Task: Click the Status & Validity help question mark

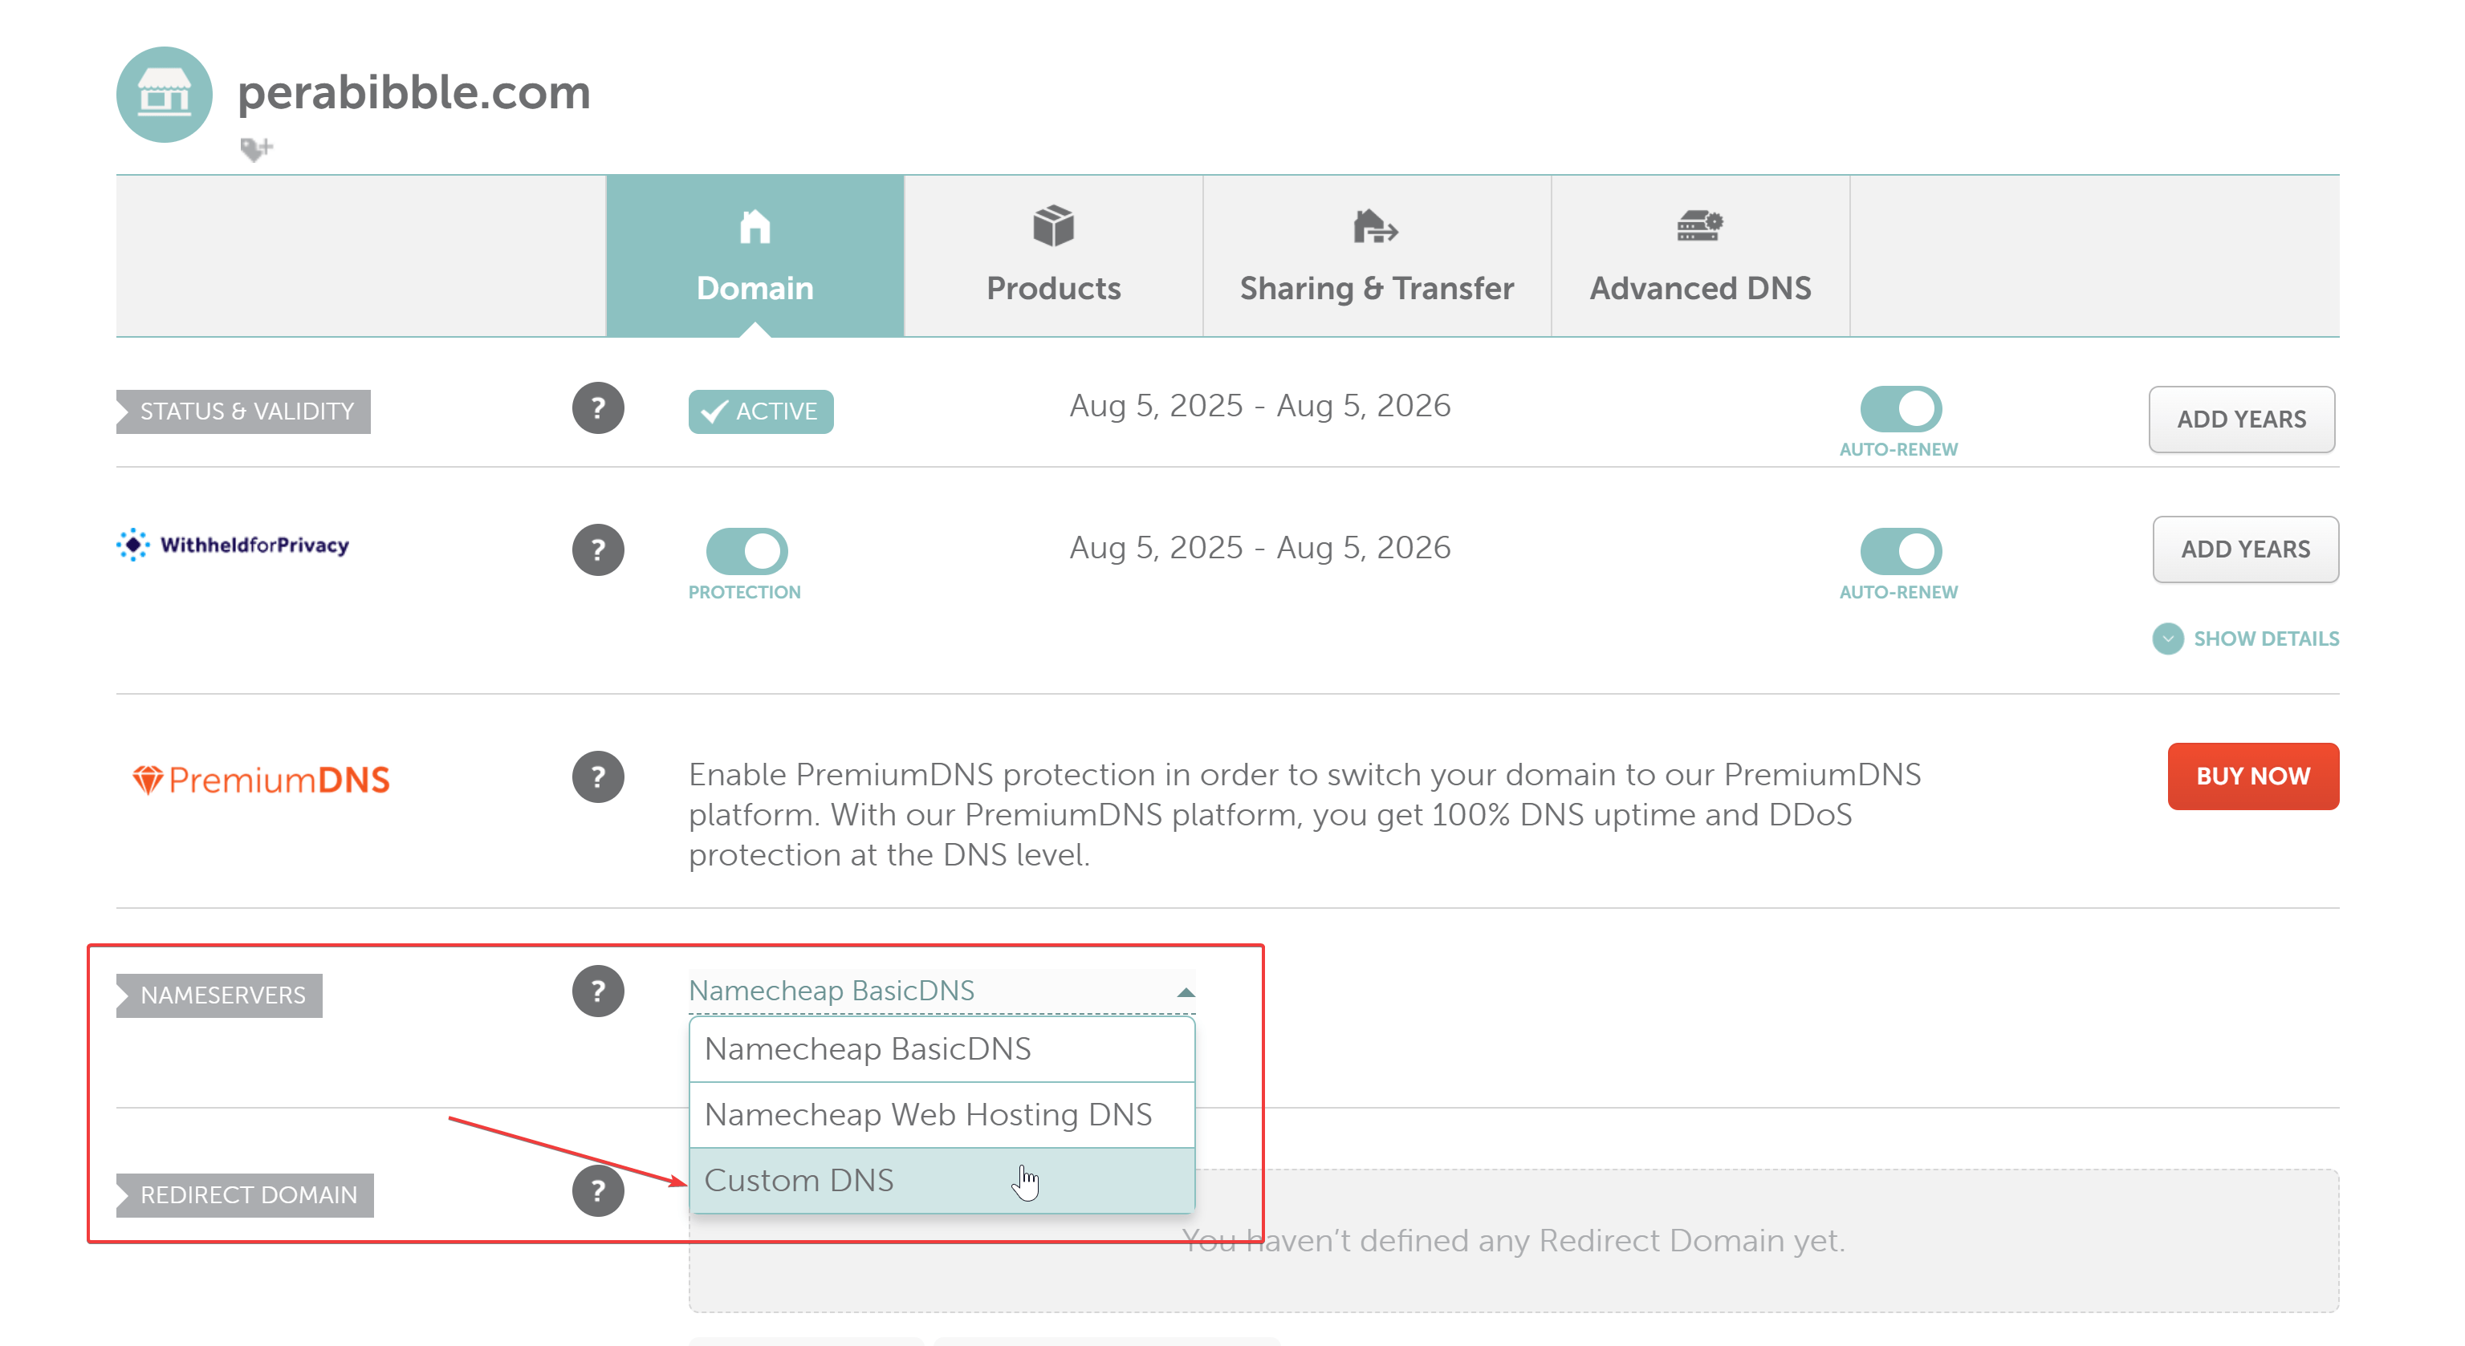Action: 597,408
